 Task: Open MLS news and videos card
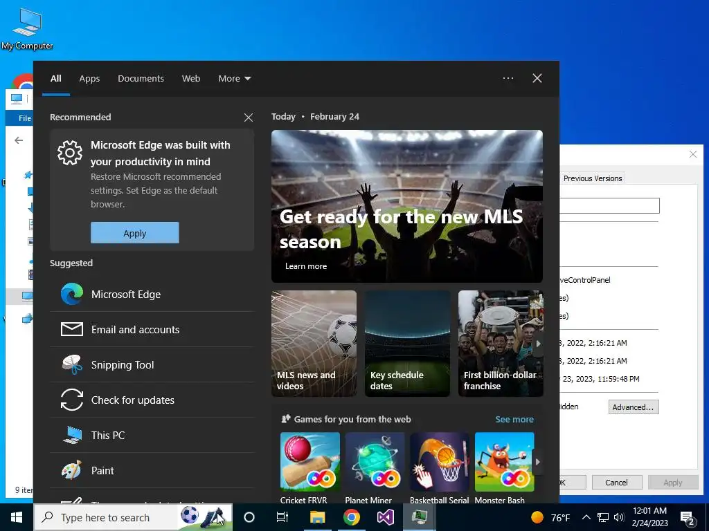pos(314,344)
